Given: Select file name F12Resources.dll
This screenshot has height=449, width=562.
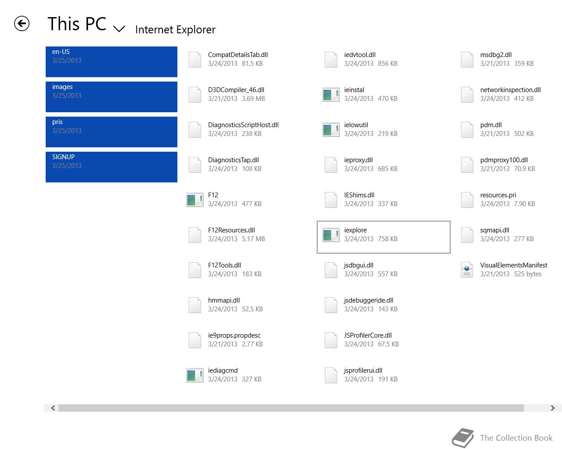Looking at the screenshot, I should (231, 230).
